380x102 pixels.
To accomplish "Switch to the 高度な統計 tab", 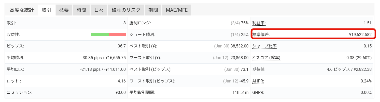I will [x=22, y=10].
